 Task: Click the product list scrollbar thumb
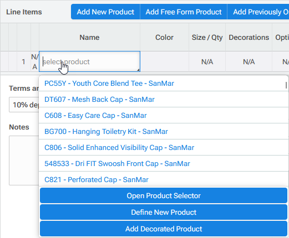(x=286, y=85)
